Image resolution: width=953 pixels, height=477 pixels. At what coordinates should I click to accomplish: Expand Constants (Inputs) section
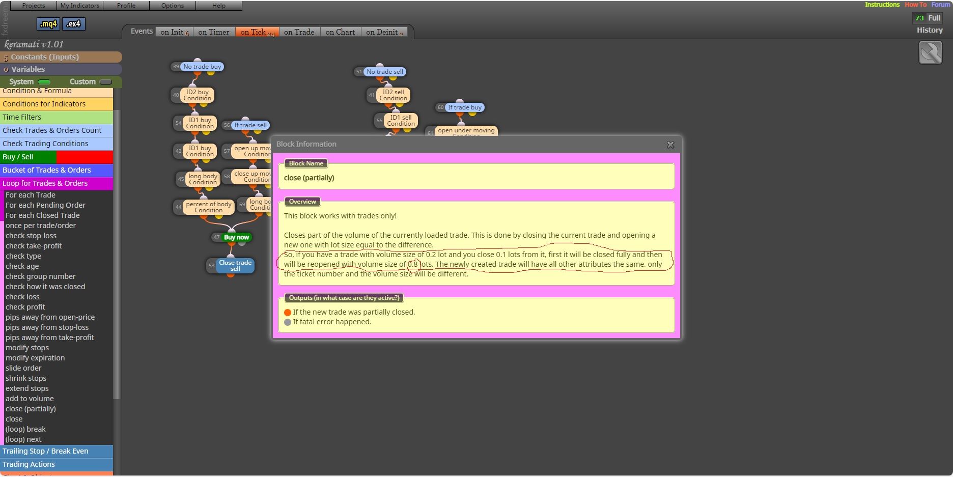coord(61,57)
